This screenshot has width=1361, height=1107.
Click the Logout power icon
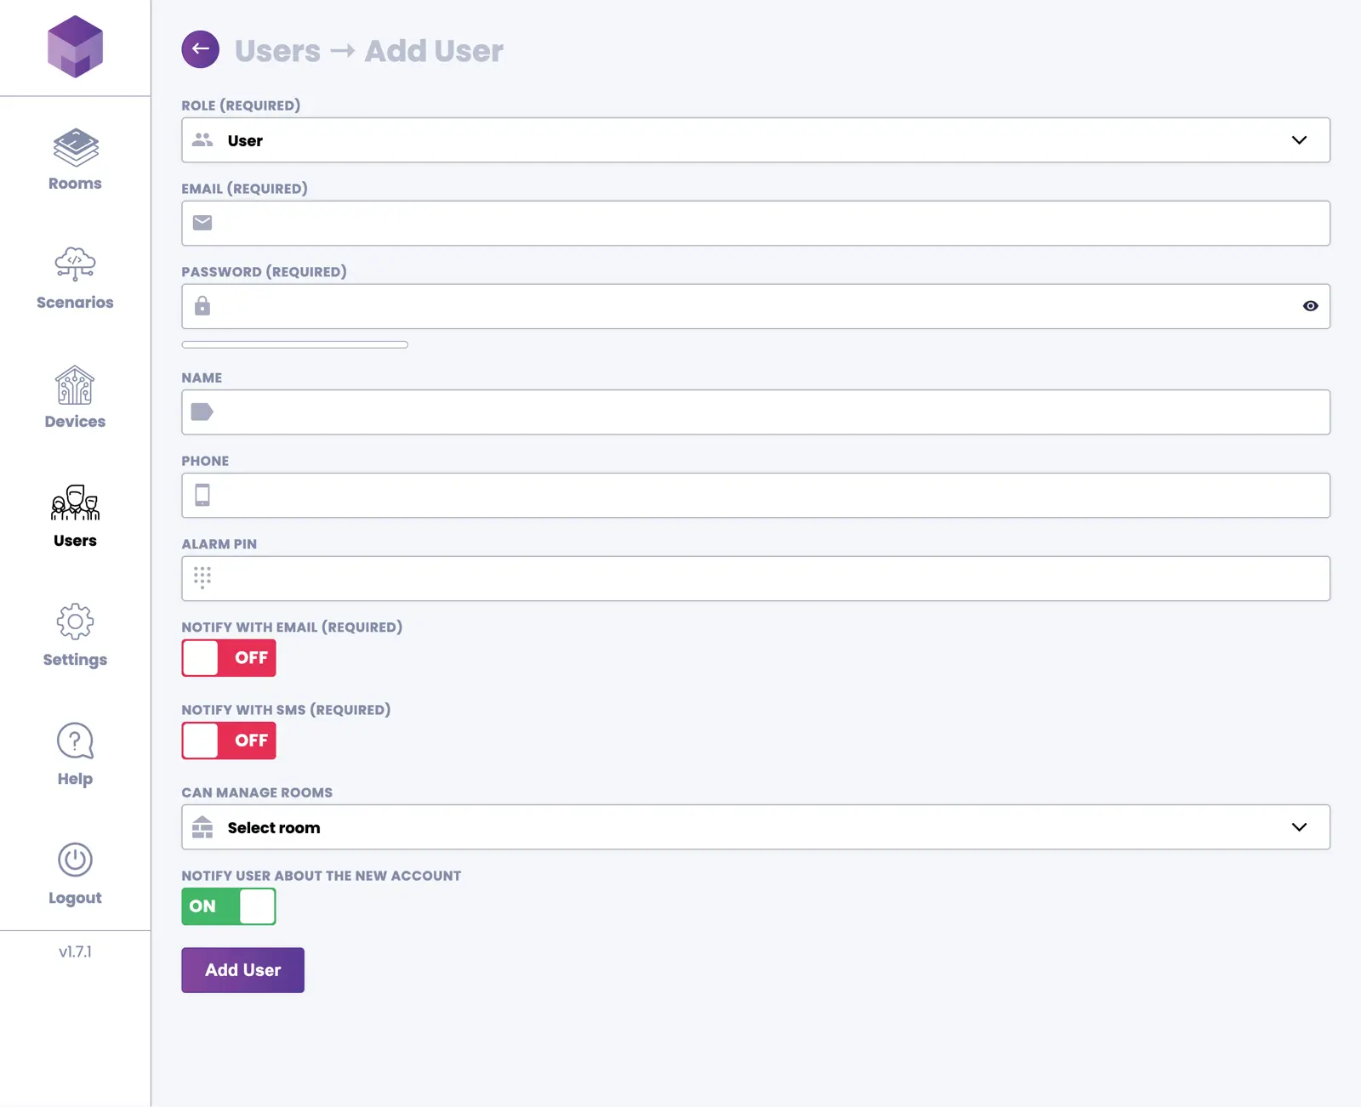coord(75,860)
